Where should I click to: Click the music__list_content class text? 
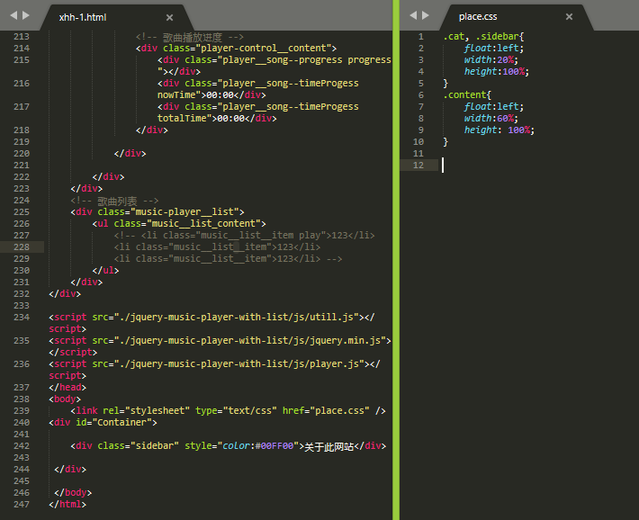(203, 224)
